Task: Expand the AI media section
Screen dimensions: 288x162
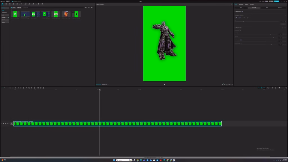Action: point(5,17)
